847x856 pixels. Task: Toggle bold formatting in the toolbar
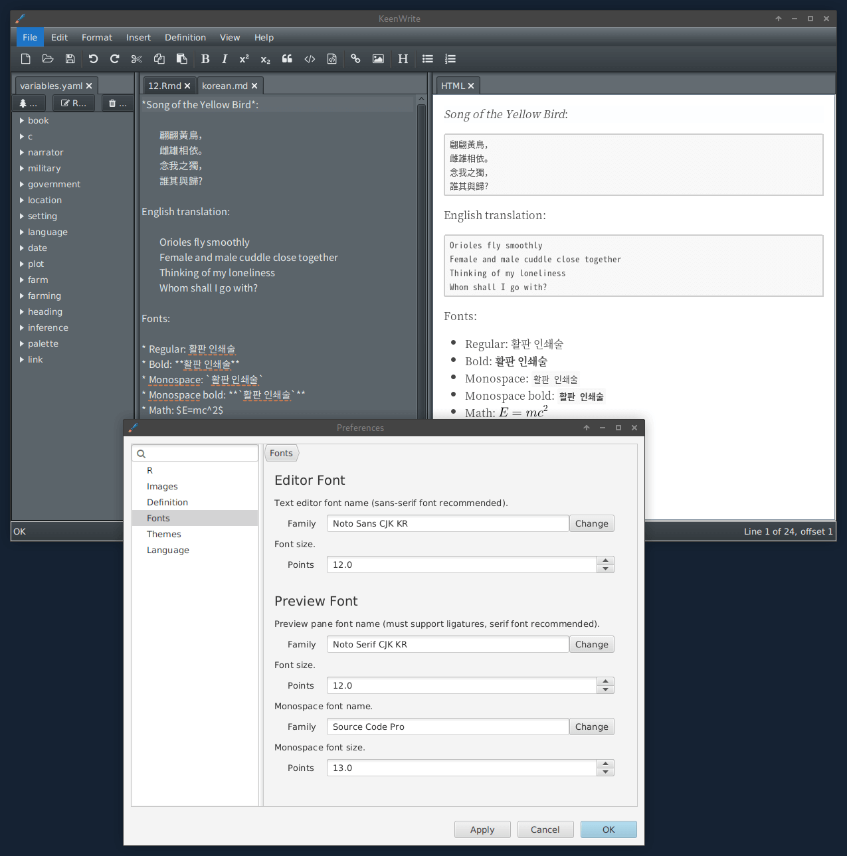pyautogui.click(x=205, y=59)
